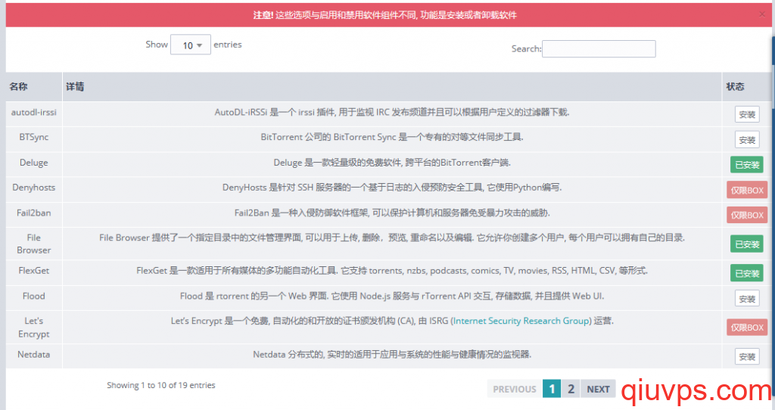
Task: Close the red warning banner
Action: pyautogui.click(x=762, y=14)
